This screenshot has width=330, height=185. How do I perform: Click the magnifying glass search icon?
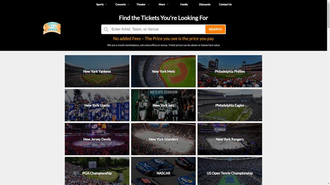(x=106, y=29)
